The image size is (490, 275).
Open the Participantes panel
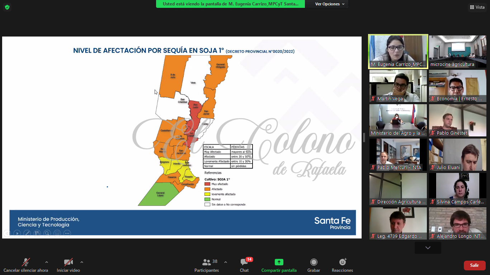207,265
